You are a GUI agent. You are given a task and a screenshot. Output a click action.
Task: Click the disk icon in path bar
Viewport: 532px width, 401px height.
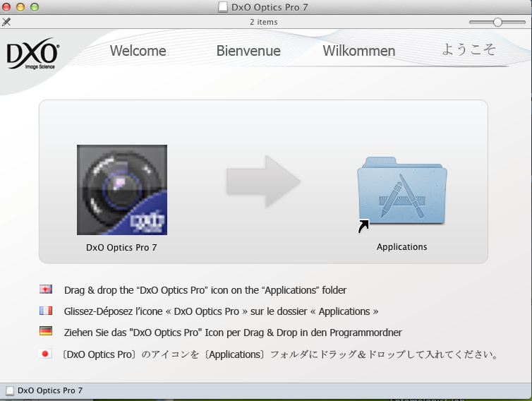point(10,391)
